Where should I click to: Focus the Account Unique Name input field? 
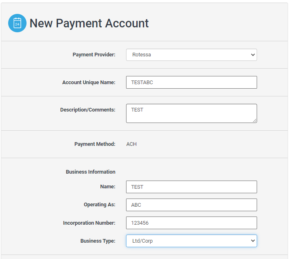click(x=191, y=82)
